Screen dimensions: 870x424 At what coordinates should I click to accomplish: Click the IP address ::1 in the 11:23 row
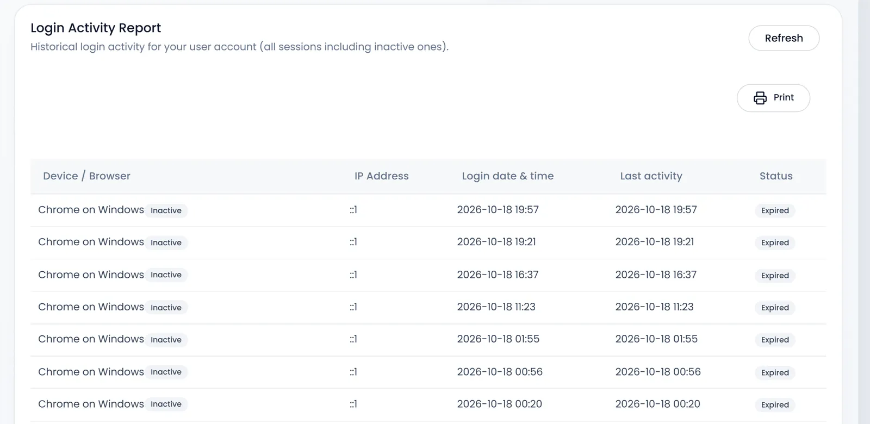[x=353, y=307]
